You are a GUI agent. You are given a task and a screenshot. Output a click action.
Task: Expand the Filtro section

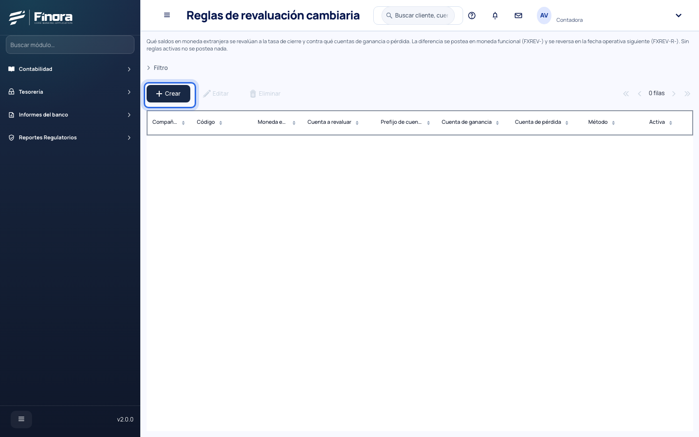tap(157, 68)
